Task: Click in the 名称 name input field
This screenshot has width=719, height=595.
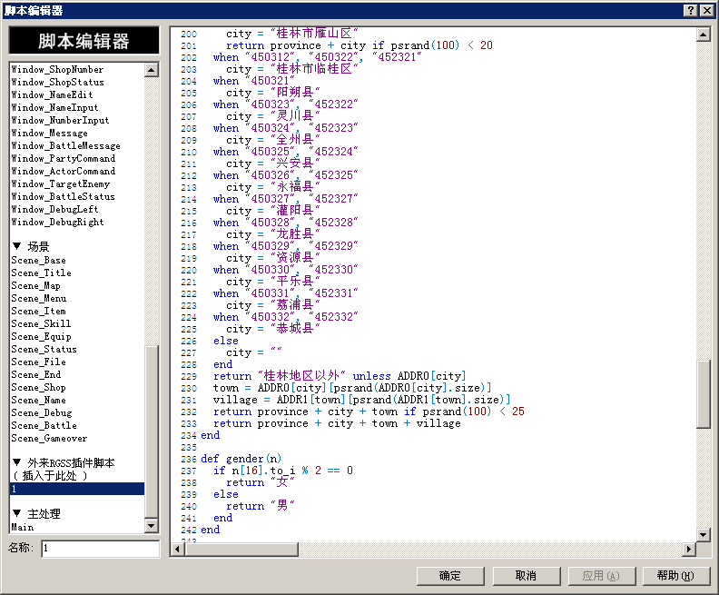Action: (101, 548)
